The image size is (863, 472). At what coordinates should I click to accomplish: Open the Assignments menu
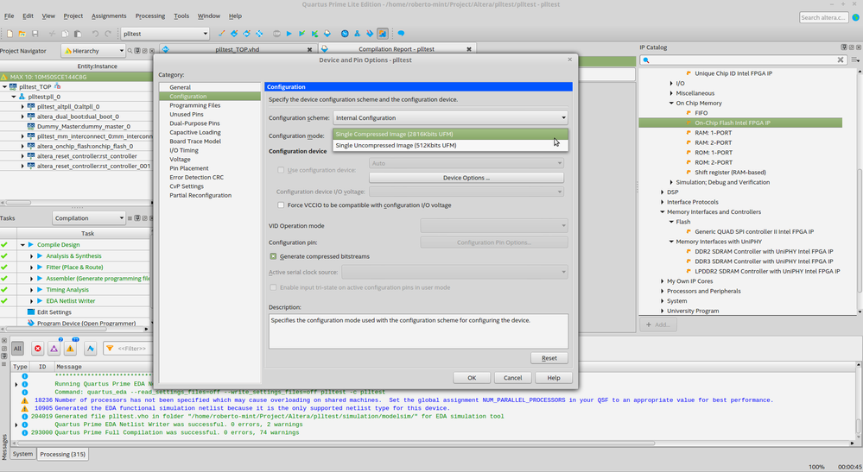pos(109,16)
